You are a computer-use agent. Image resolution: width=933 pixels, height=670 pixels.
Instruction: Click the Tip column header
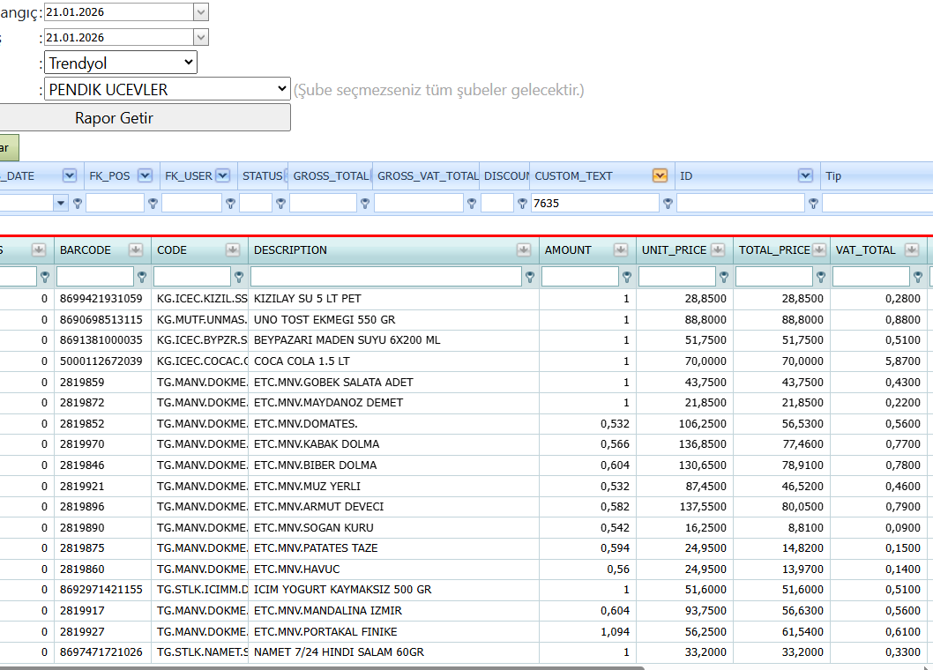pyautogui.click(x=877, y=176)
